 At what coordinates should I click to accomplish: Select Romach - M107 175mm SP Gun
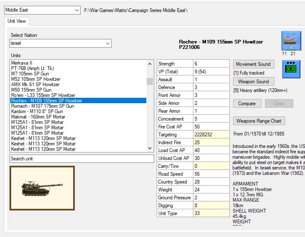[x=78, y=106]
